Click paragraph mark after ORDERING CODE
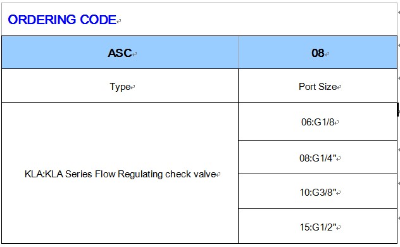Image resolution: width=400 pixels, height=247 pixels. click(x=119, y=22)
